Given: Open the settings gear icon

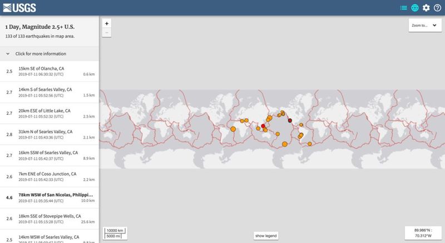Looking at the screenshot, I should coord(426,8).
